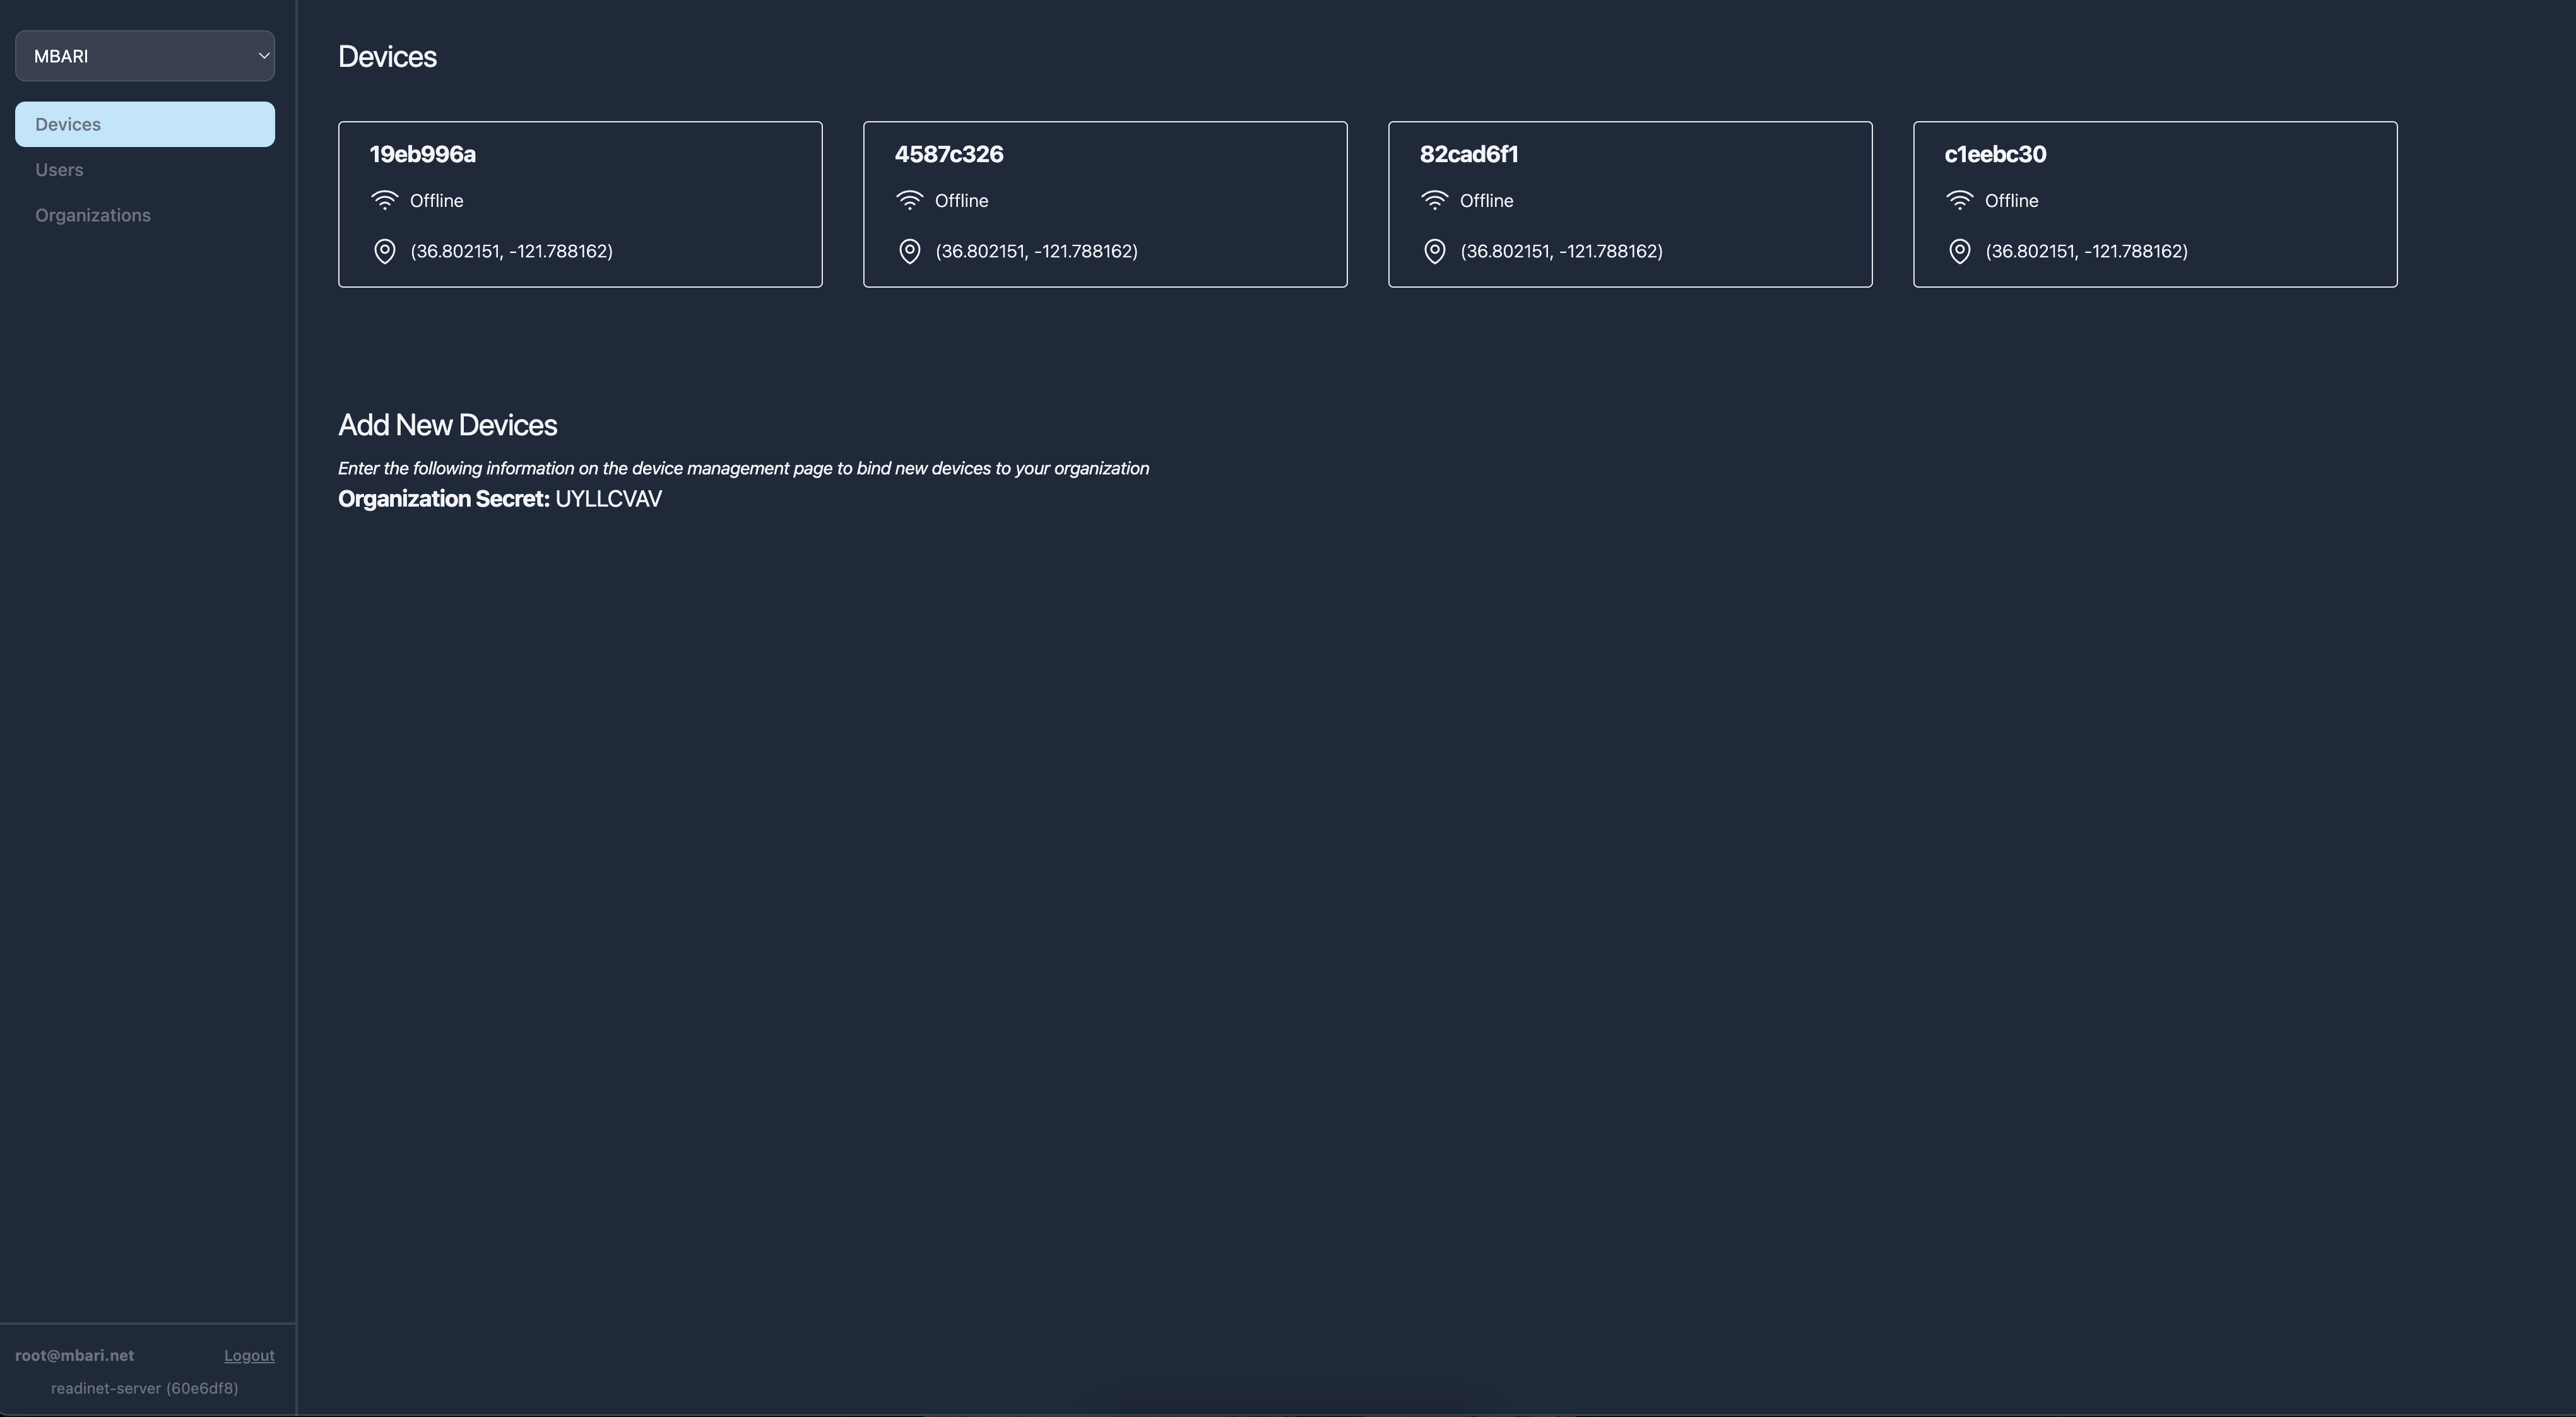The width and height of the screenshot is (2576, 1417).
Task: Open the MBARI organization dropdown
Action: click(144, 55)
